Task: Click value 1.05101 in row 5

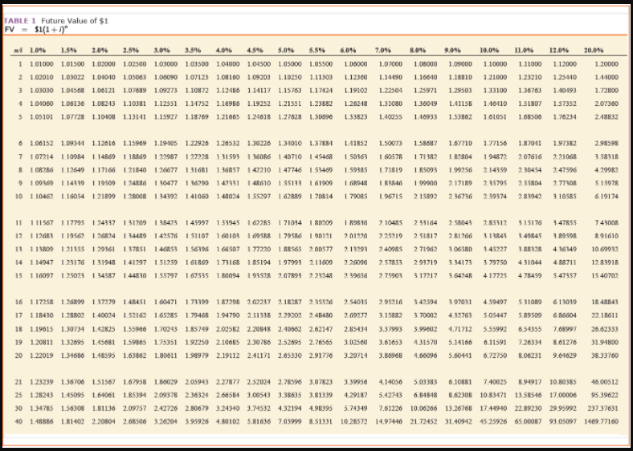Action: click(x=42, y=117)
